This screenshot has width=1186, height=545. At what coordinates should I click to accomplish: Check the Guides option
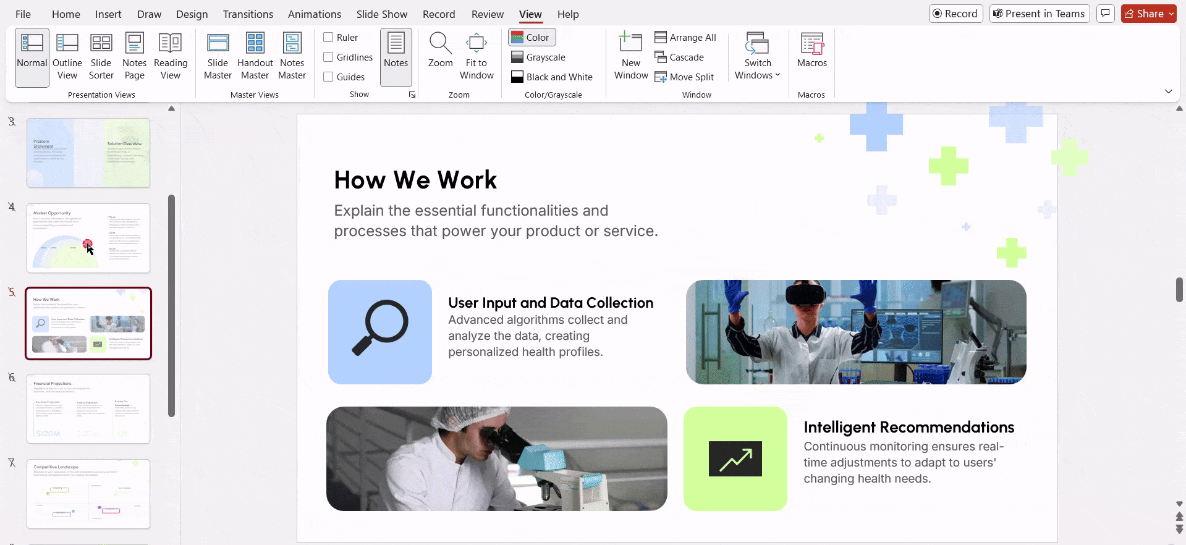coord(329,77)
